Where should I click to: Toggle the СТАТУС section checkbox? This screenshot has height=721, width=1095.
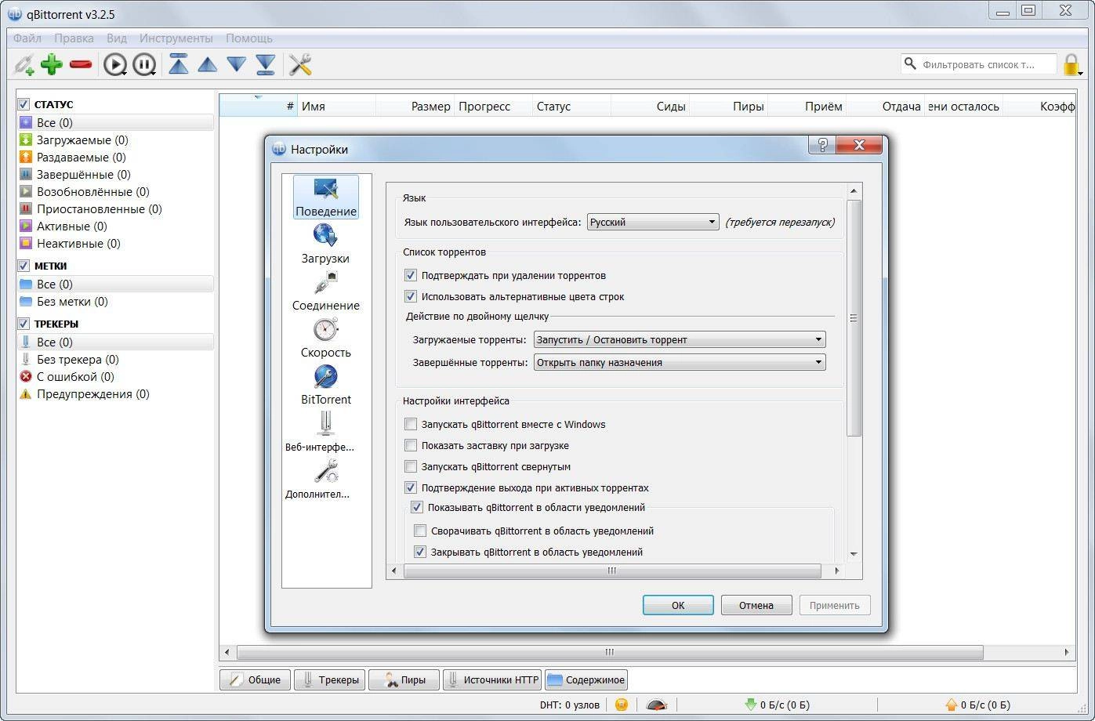24,104
